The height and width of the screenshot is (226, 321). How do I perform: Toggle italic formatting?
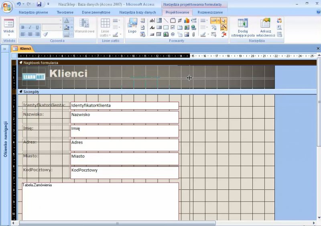point(30,27)
